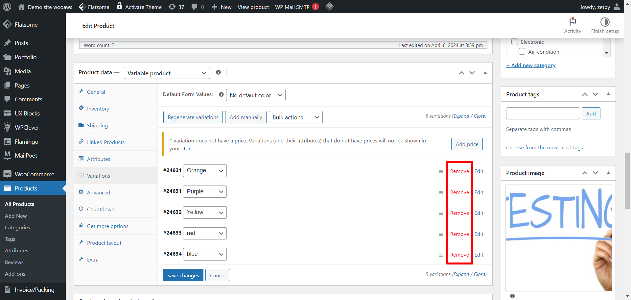Open the Variable product type dropdown
The height and width of the screenshot is (300, 631).
point(167,73)
